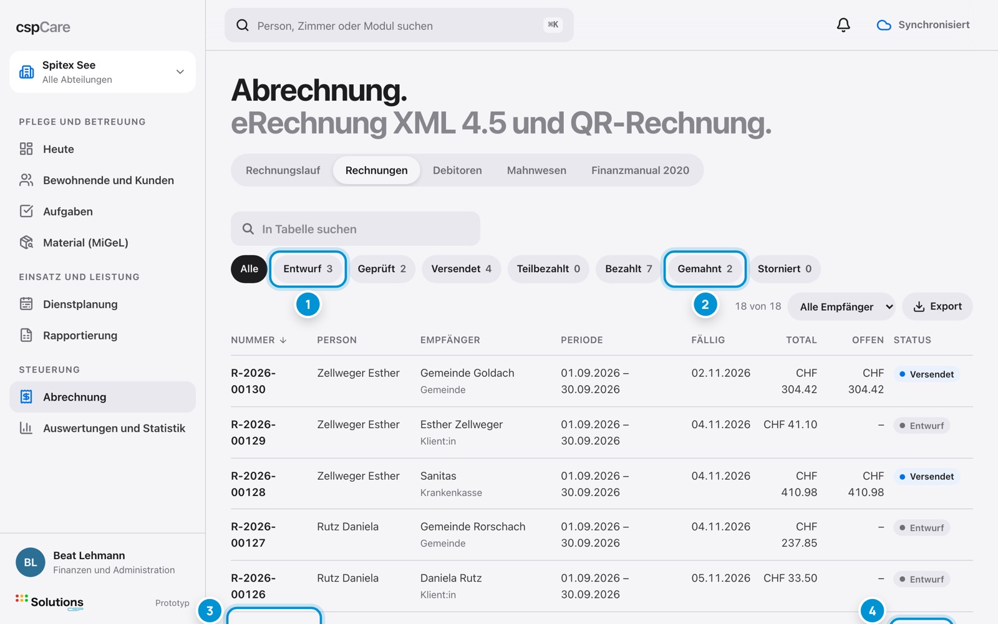The image size is (998, 624).
Task: Click the search magnifier icon in top bar
Action: point(243,25)
